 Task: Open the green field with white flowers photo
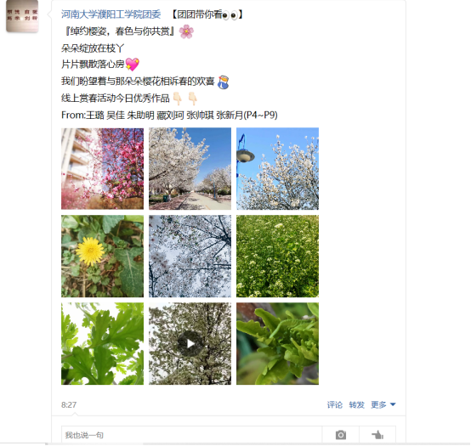(277, 256)
